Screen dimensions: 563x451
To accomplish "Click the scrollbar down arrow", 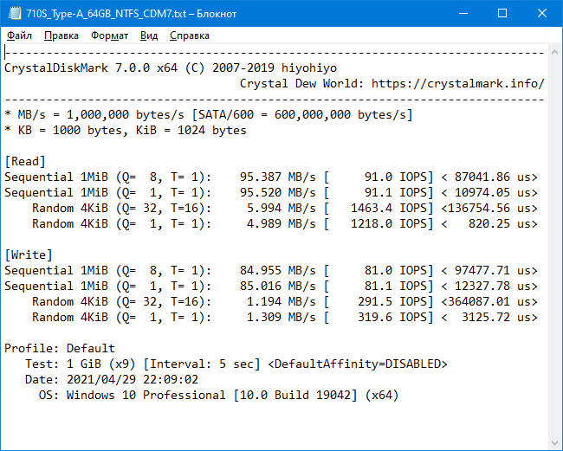I will [554, 443].
